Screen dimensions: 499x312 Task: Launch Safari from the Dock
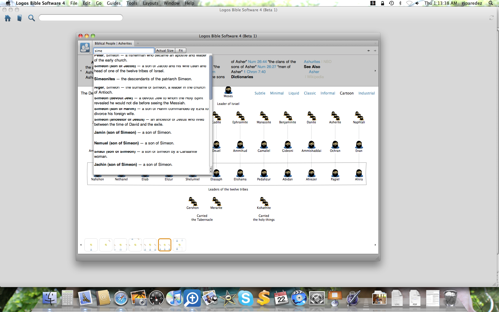click(121, 298)
